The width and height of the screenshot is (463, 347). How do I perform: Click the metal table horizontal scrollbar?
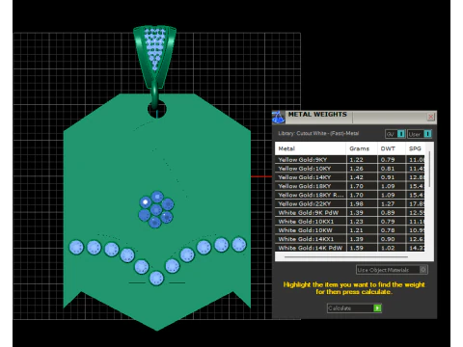(346, 256)
